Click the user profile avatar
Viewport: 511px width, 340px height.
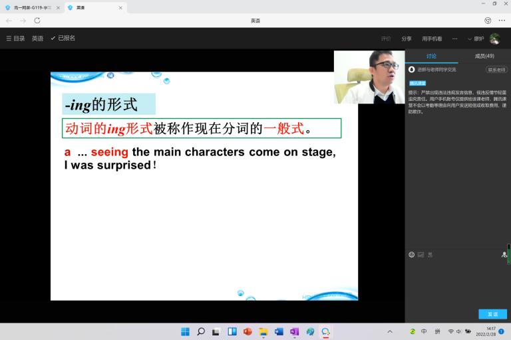[494, 39]
